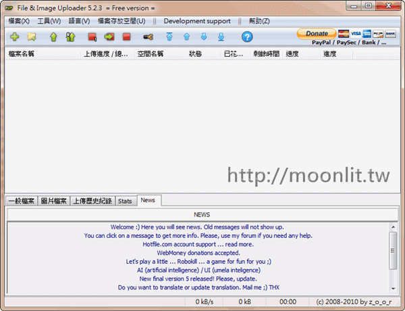Click the Hotfile.com account support news link
The width and height of the screenshot is (405, 311).
tap(198, 244)
